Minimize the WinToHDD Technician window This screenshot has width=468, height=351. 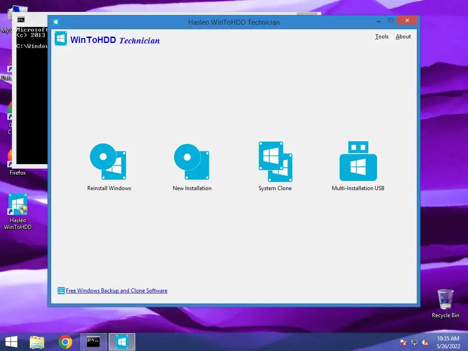tap(378, 21)
